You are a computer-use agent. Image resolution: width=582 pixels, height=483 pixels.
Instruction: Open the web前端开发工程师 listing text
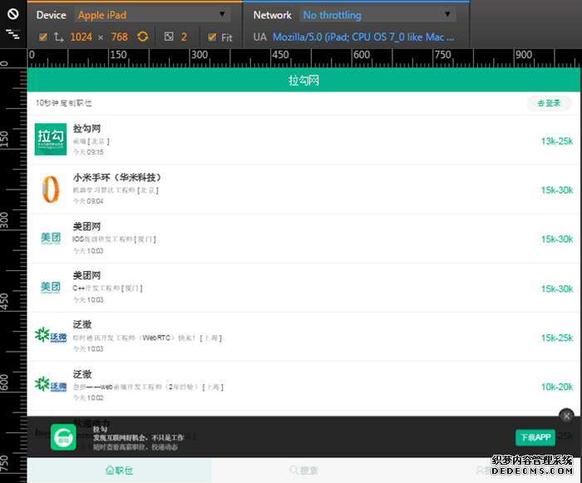pos(148,387)
